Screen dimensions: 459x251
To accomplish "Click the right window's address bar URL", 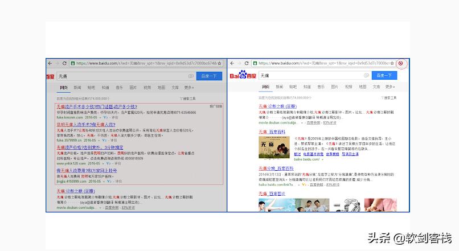I will pyautogui.click(x=324, y=63).
